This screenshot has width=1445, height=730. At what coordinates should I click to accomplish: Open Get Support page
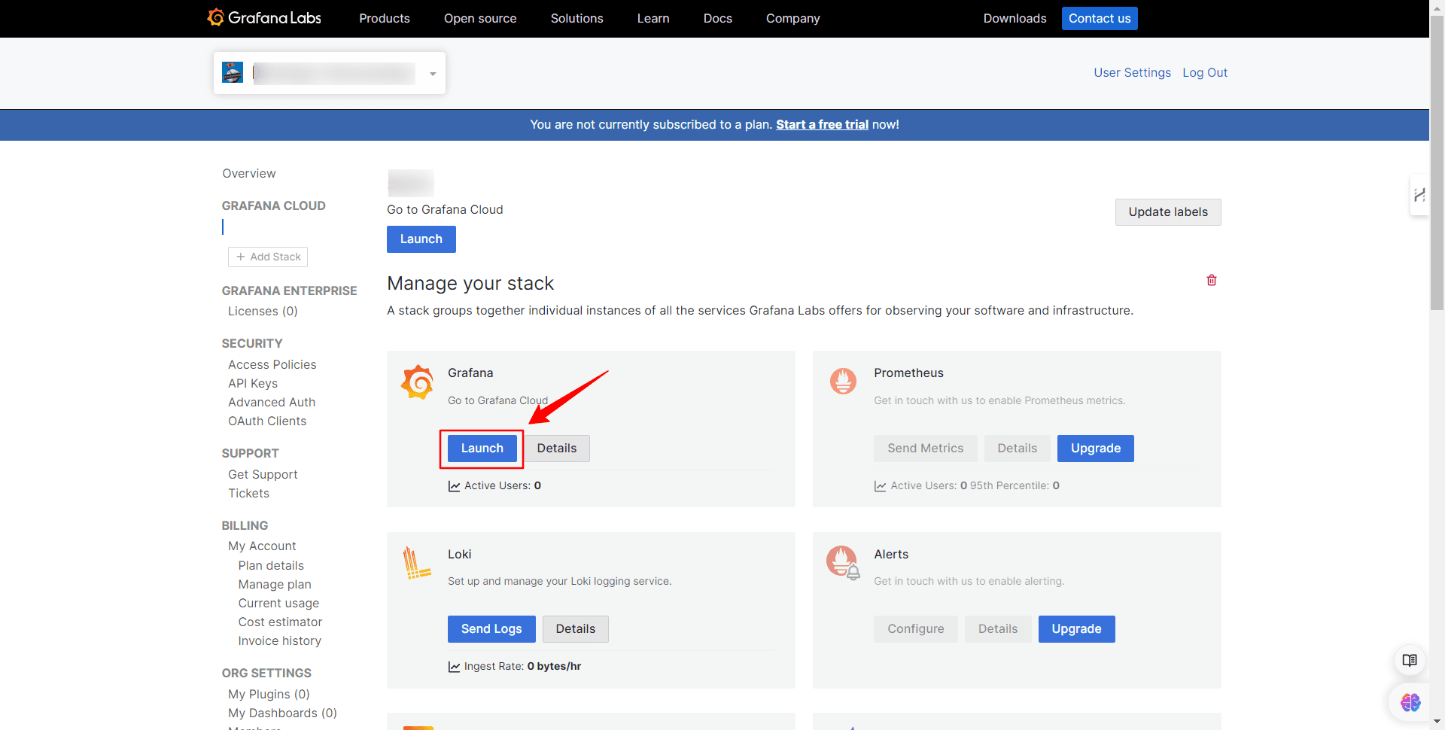point(263,474)
